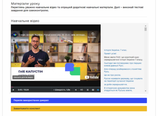Click the video frame thumbnail
This screenshot has width=157, height=116.
tap(56, 56)
